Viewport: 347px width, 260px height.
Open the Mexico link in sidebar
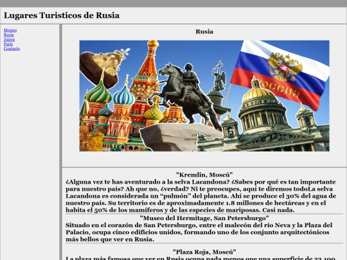click(10, 30)
